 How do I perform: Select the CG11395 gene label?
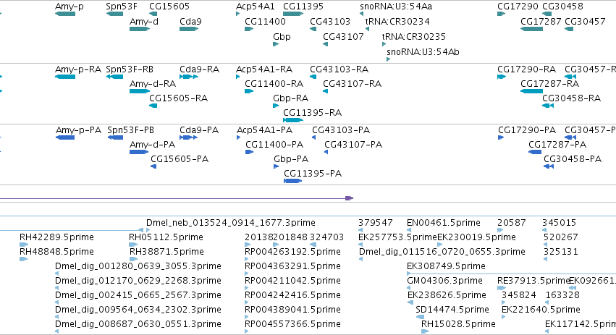pyautogui.click(x=303, y=7)
